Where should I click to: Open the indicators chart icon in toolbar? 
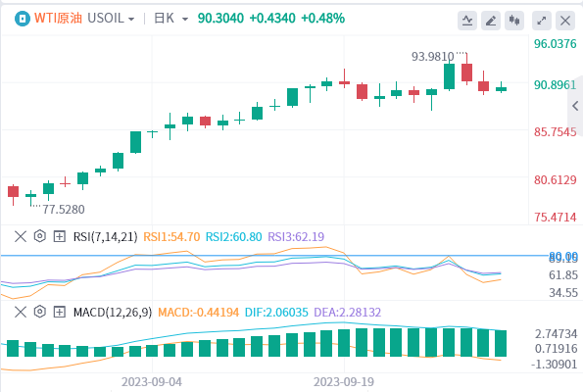coord(467,21)
